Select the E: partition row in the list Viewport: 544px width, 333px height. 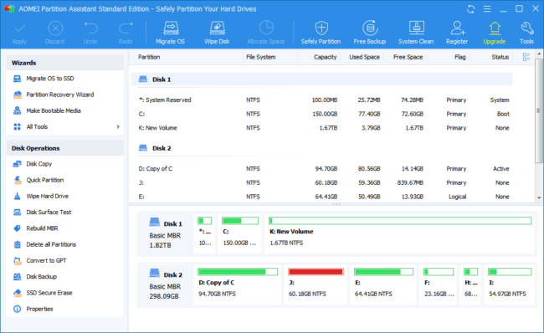[x=321, y=197]
